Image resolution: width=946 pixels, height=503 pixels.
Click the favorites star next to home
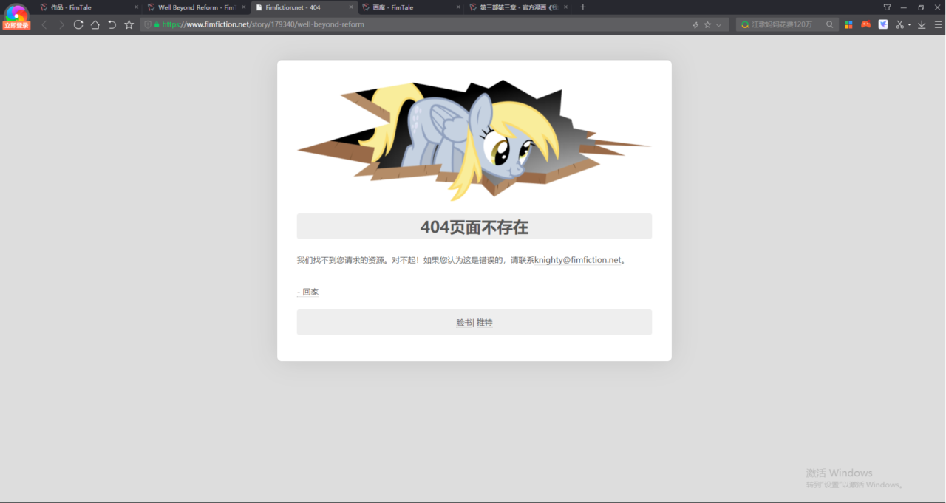129,24
